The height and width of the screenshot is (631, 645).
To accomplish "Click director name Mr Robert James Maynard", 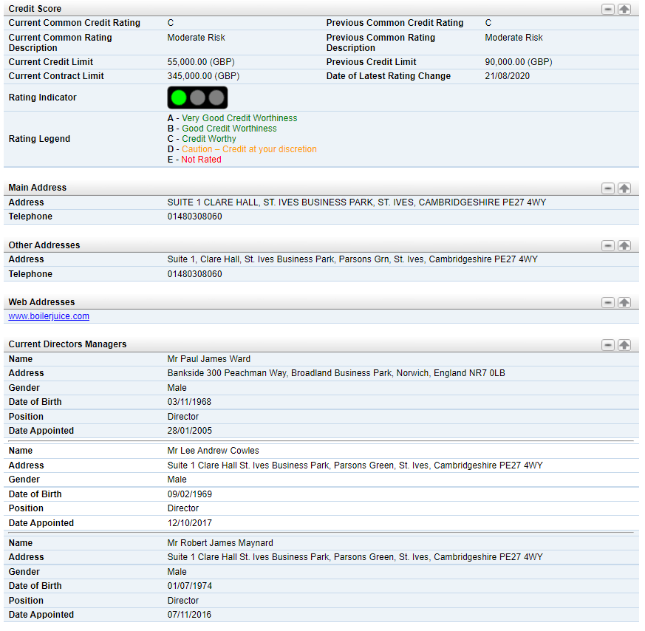I will click(220, 543).
